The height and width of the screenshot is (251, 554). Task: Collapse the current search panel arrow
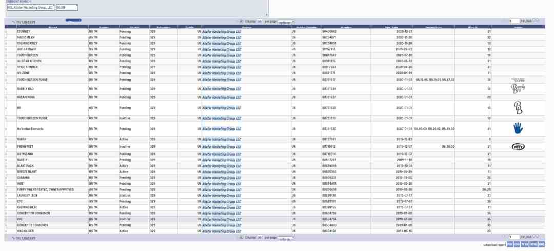(x=266, y=15)
